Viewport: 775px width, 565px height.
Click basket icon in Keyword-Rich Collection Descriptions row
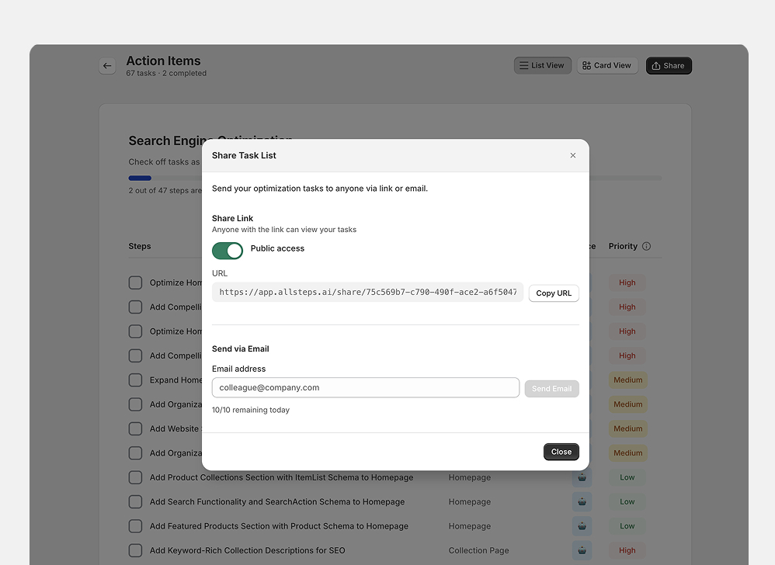(582, 550)
